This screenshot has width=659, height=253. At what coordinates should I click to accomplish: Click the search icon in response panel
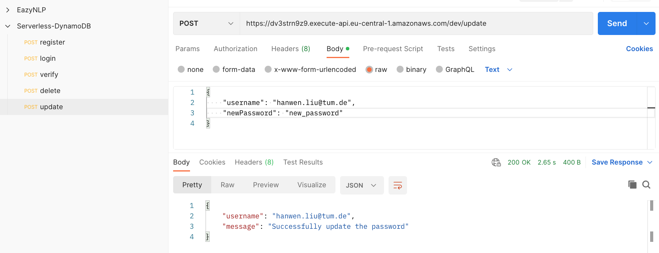[x=646, y=185]
